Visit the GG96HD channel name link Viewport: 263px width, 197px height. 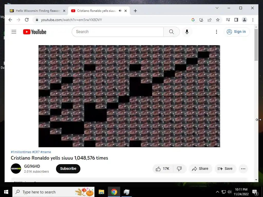click(32, 166)
